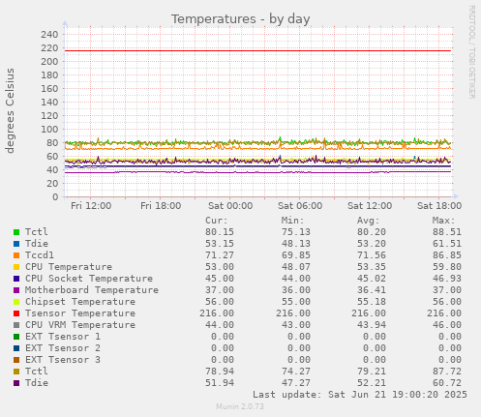Click the 'CPU VRM Temperature' legend label

pyautogui.click(x=80, y=325)
